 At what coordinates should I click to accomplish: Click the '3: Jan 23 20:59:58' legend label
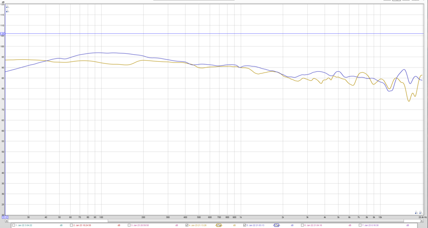(x=140, y=225)
